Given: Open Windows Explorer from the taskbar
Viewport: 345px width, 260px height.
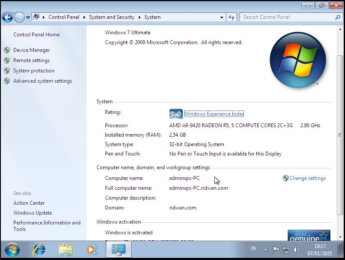Looking at the screenshot, I should 65,249.
